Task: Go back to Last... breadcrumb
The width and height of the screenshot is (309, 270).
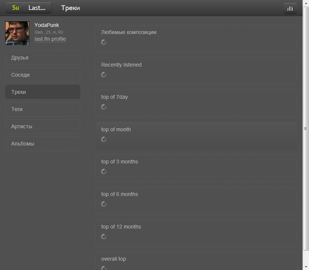Action: click(x=37, y=8)
